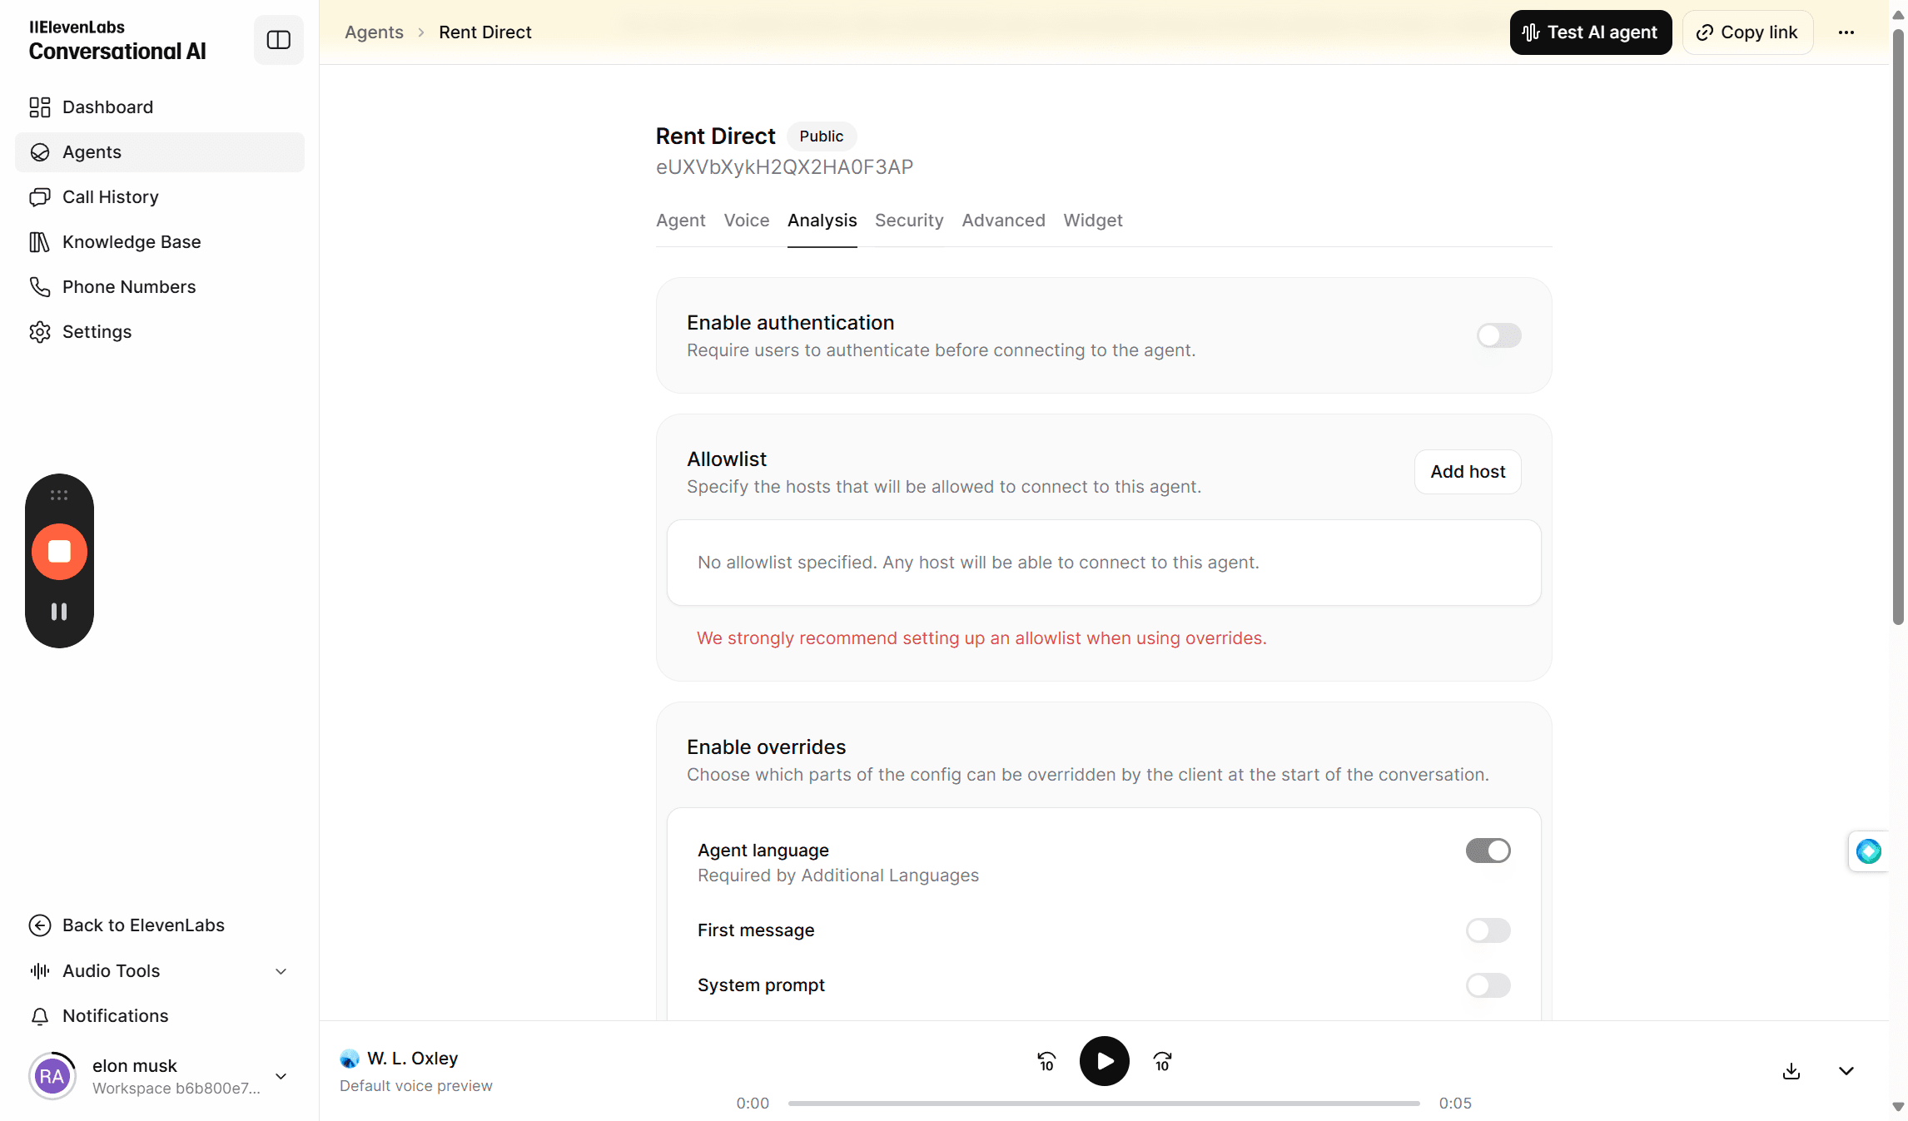
Task: Pause the recording widget
Action: [x=59, y=612]
